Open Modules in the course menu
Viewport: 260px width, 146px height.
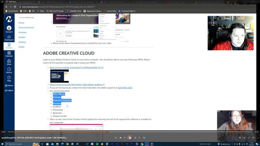tap(23, 32)
